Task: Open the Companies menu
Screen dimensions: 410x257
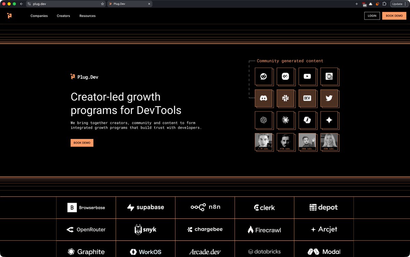Action: (x=39, y=16)
